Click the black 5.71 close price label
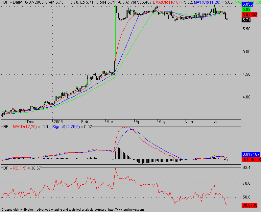 coord(246,20)
